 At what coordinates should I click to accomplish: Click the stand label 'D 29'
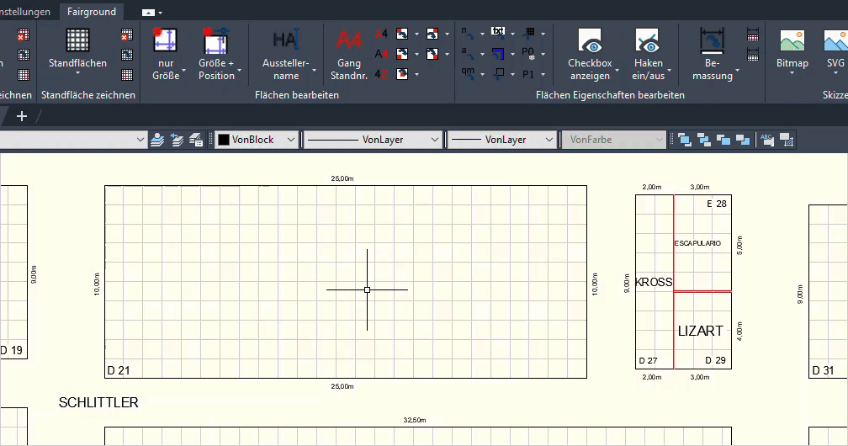pos(715,360)
